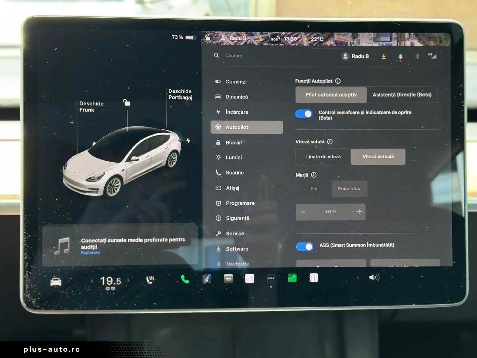Open the Phone app
477x358 pixels.
(185, 280)
